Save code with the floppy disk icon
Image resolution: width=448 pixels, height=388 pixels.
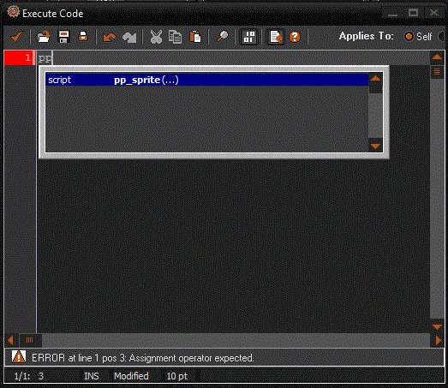(63, 37)
